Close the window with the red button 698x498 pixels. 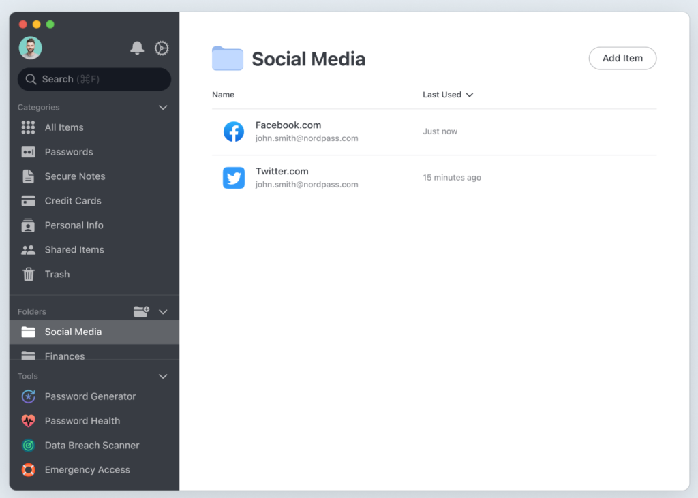click(x=23, y=25)
